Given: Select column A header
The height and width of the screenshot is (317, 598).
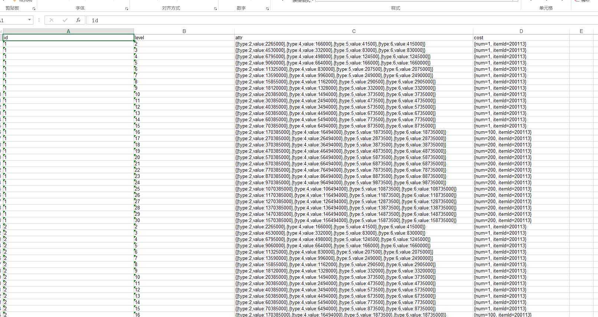Looking at the screenshot, I should [68, 31].
